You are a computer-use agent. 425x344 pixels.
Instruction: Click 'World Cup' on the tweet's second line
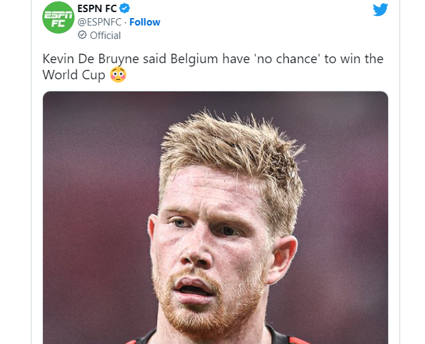(x=74, y=75)
